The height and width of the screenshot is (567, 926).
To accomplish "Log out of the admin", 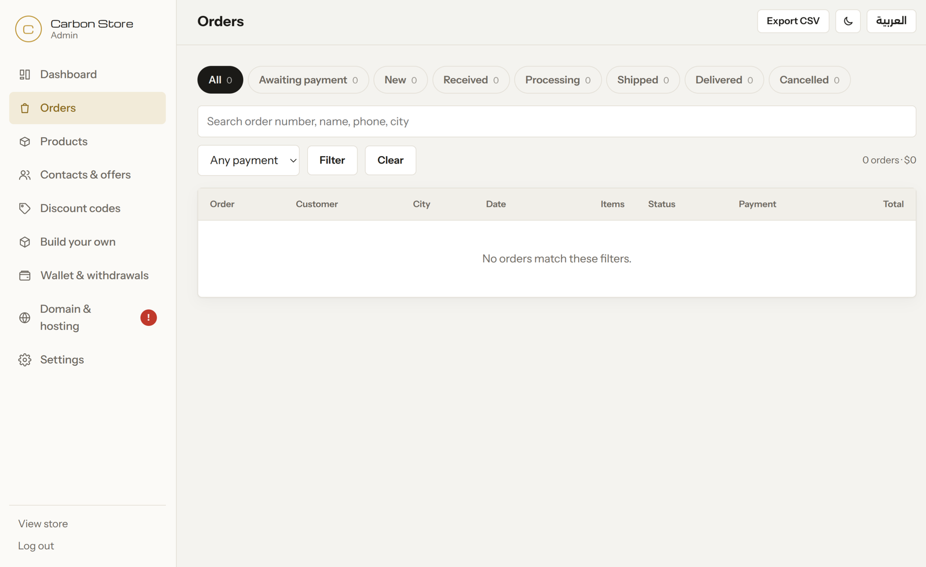I will point(36,546).
